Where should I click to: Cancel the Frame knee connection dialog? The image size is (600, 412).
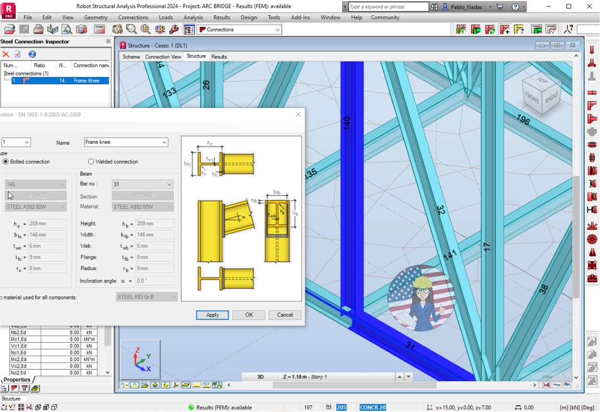[285, 315]
